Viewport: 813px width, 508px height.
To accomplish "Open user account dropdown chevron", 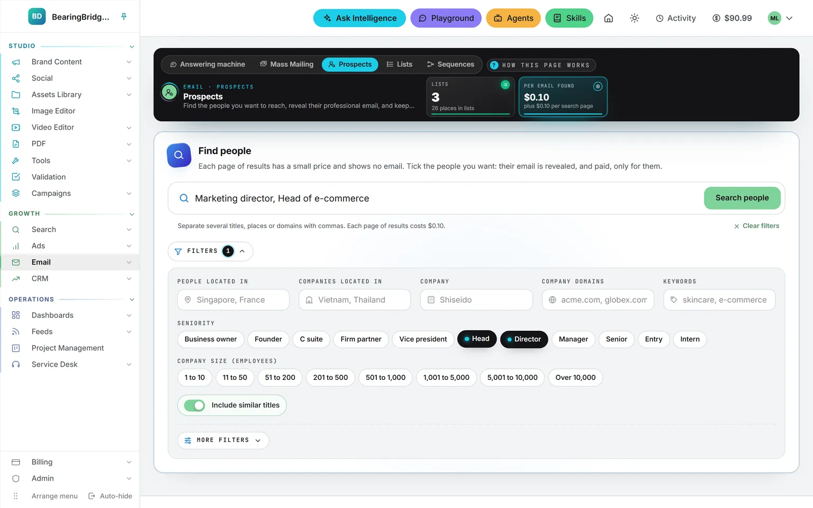I will 789,18.
